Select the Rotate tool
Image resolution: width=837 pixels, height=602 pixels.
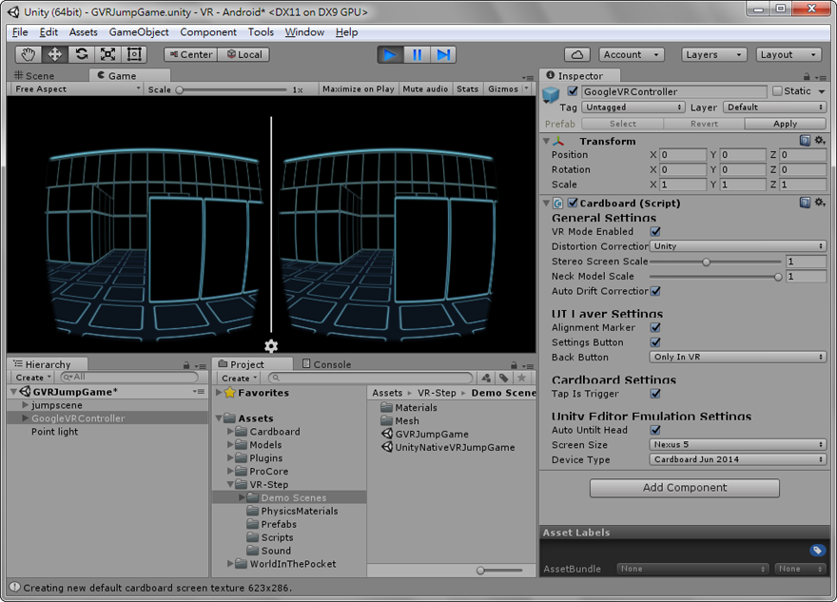pyautogui.click(x=81, y=54)
